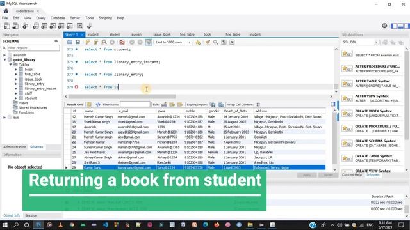Refresh the result grid data

(98, 105)
